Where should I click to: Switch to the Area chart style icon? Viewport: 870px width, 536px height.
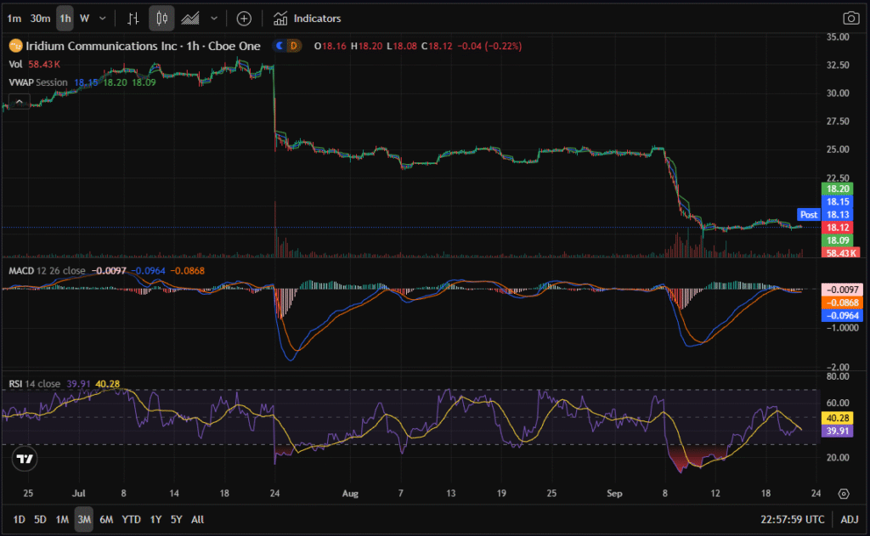pos(191,18)
